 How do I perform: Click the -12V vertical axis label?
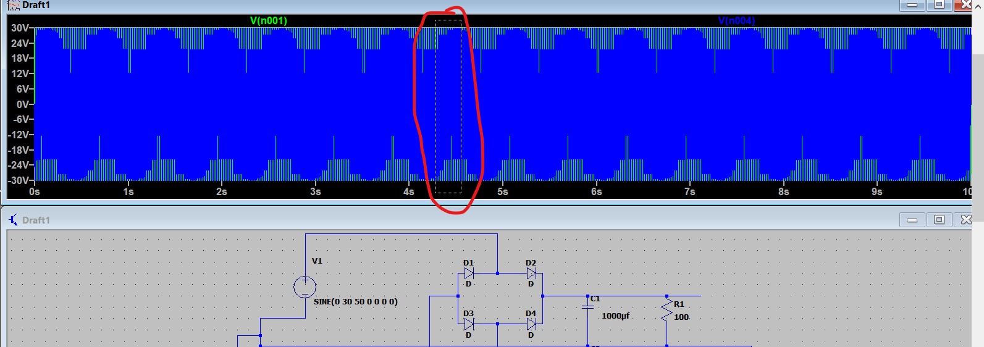19,135
